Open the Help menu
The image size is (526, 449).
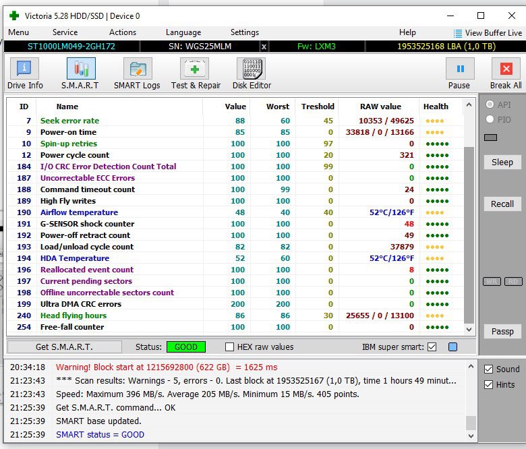407,32
